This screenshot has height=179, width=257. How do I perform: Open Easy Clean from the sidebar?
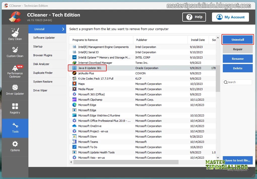coord(15,34)
